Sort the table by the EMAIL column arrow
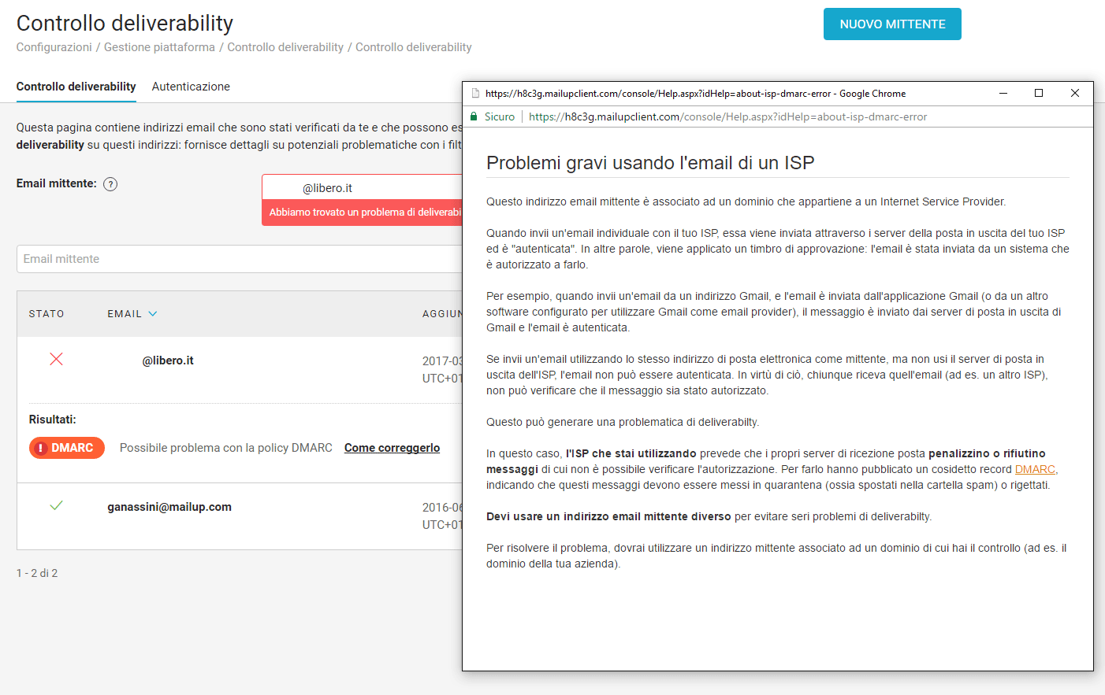Viewport: 1105px width, 695px height. (153, 313)
